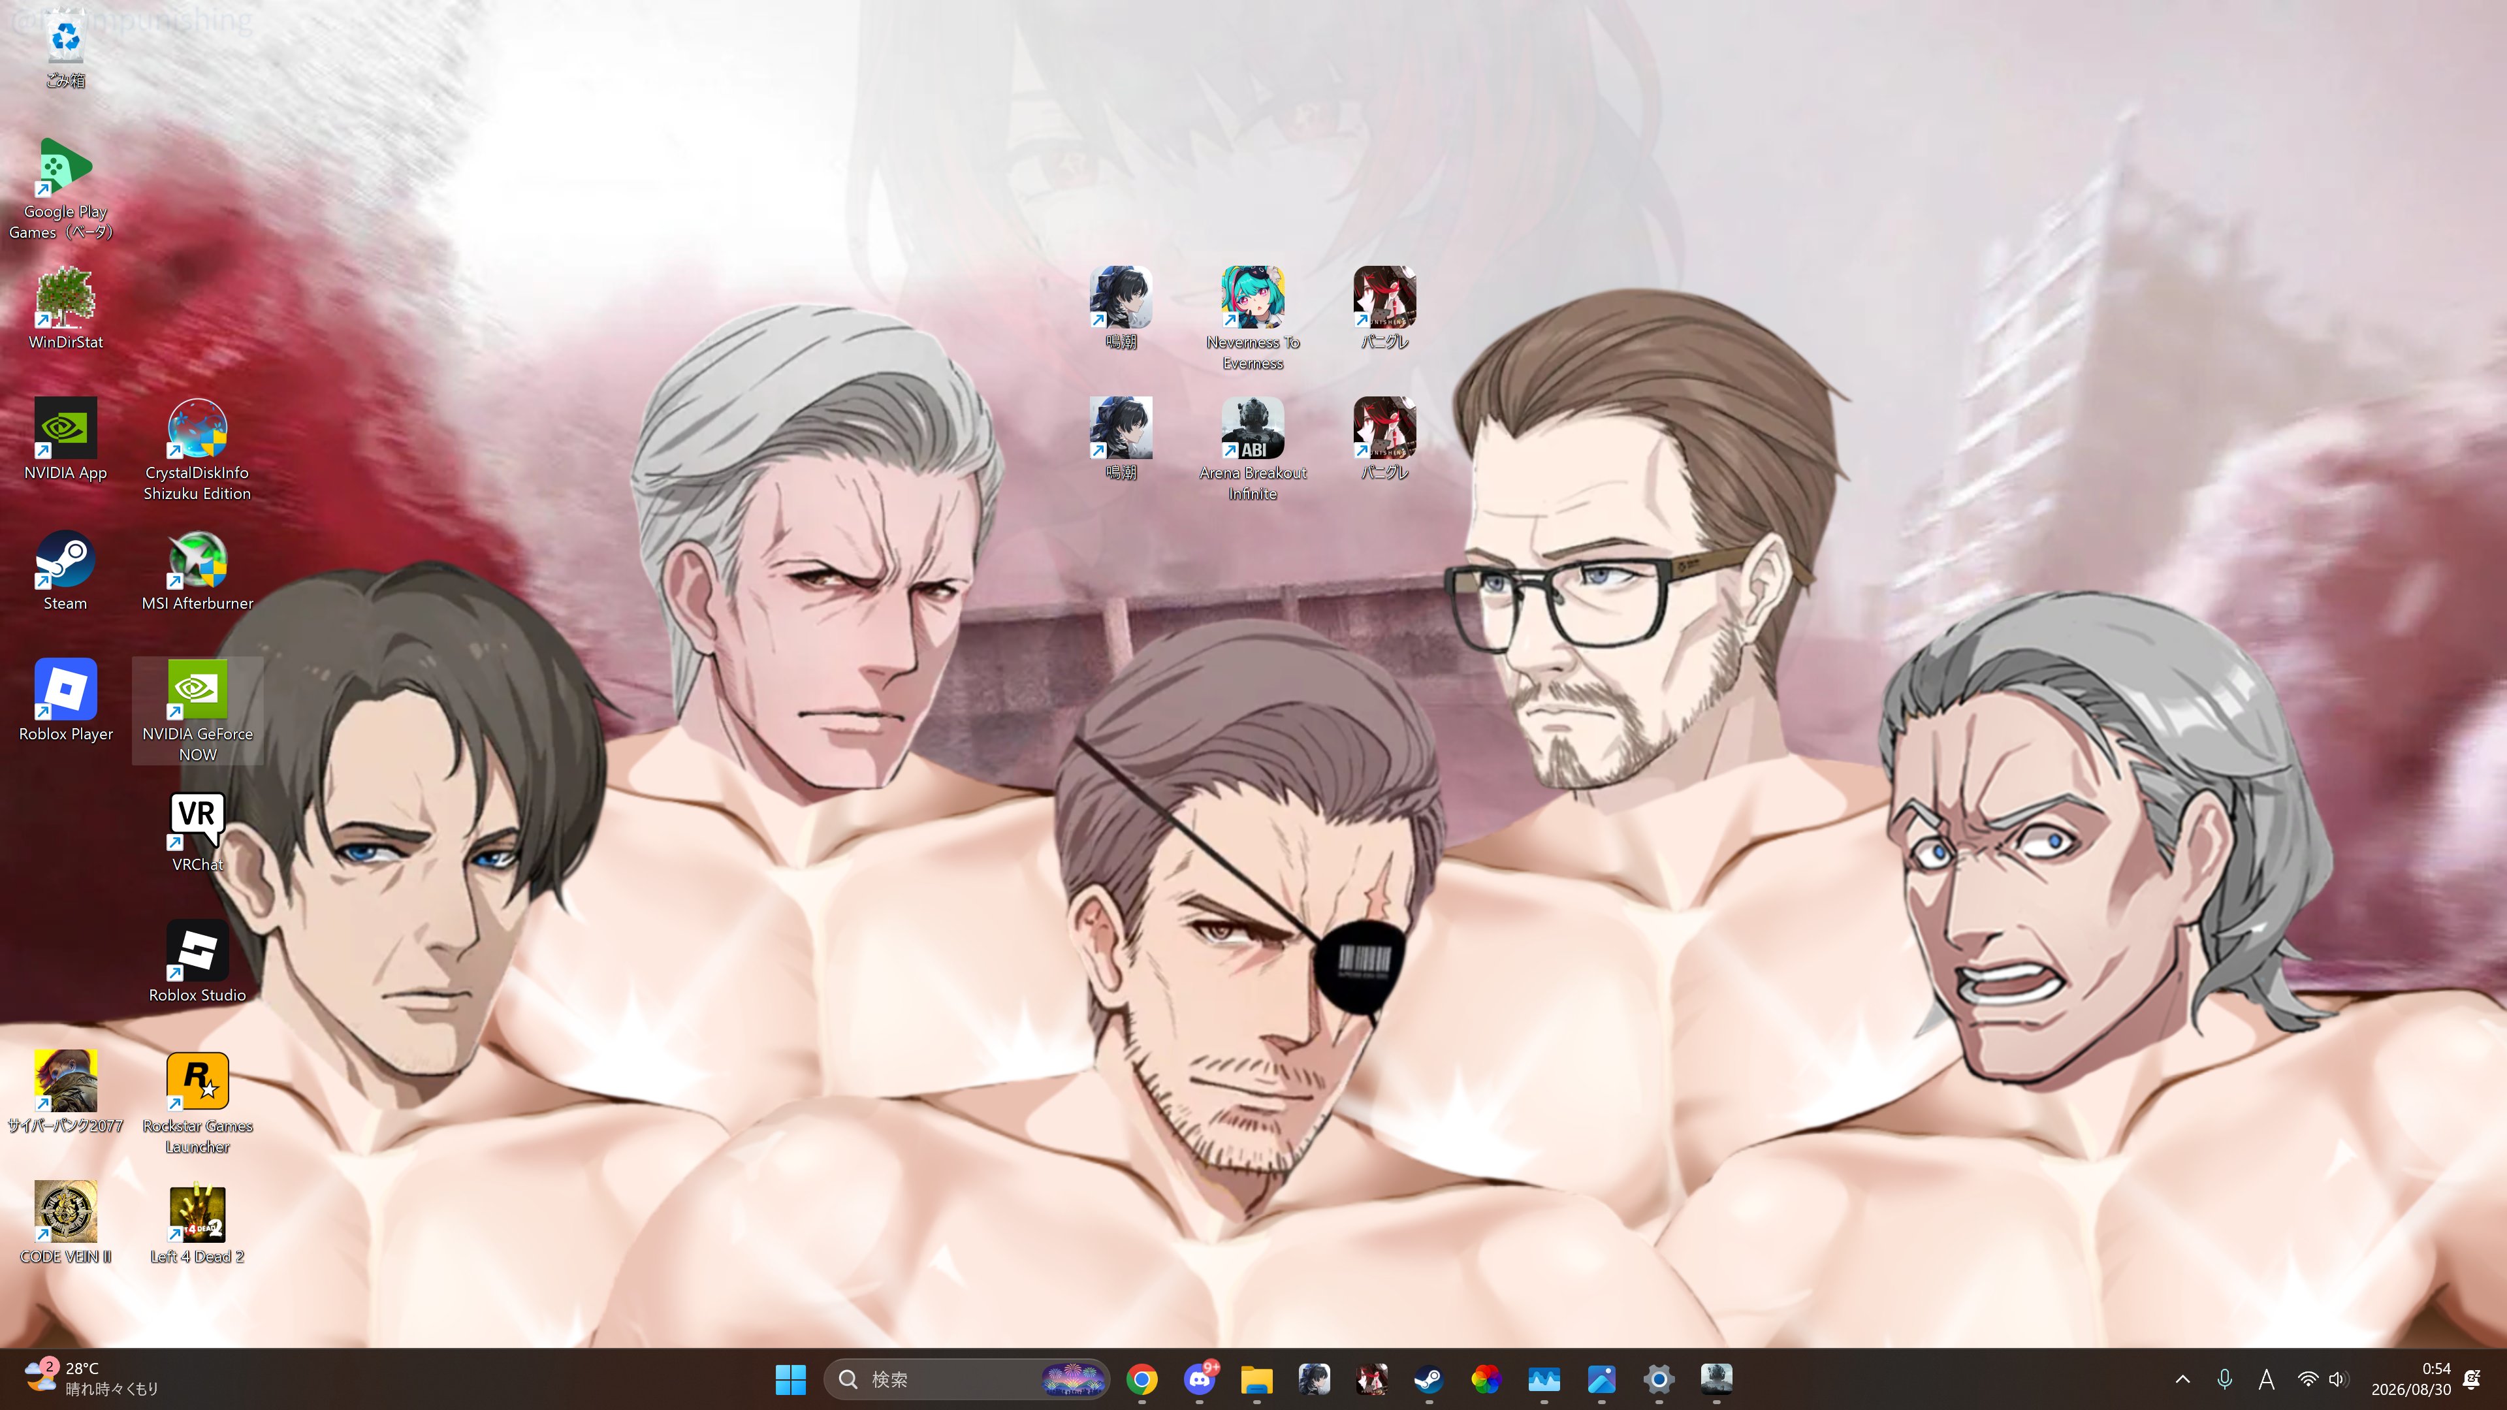Viewport: 2507px width, 1410px height.
Task: Open the blue waveform monitor taskbar app
Action: click(x=1544, y=1379)
